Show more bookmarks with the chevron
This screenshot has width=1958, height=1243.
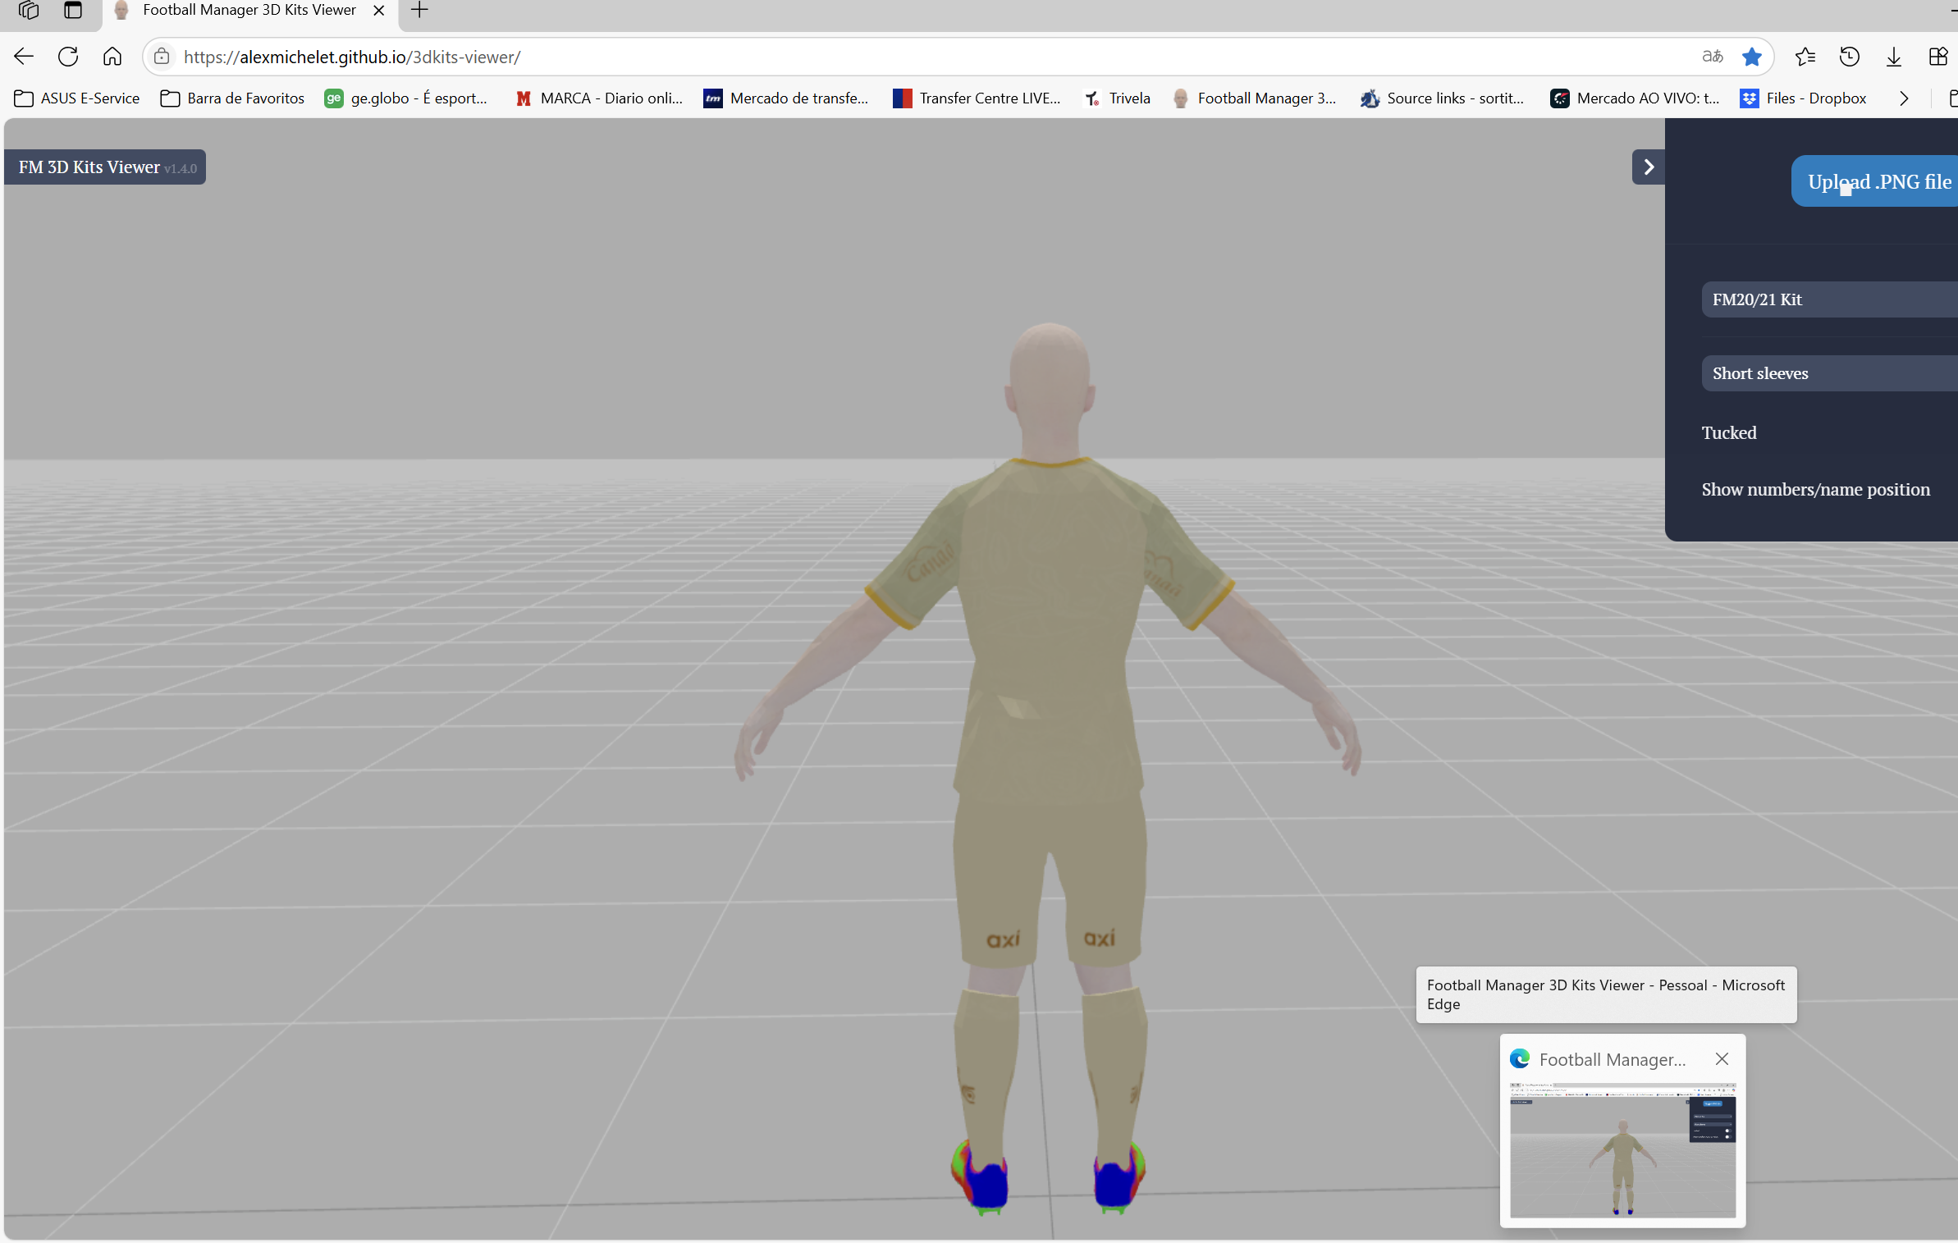point(1903,98)
